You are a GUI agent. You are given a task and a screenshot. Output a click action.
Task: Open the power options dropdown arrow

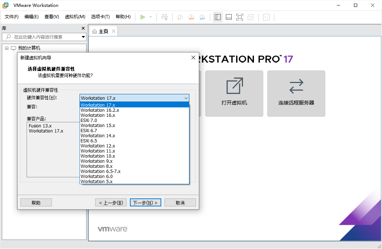pos(151,17)
